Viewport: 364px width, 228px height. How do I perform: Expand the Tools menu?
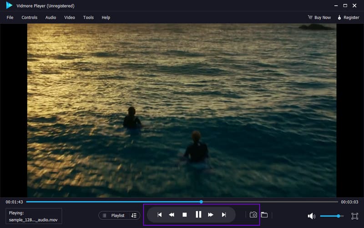click(x=88, y=17)
